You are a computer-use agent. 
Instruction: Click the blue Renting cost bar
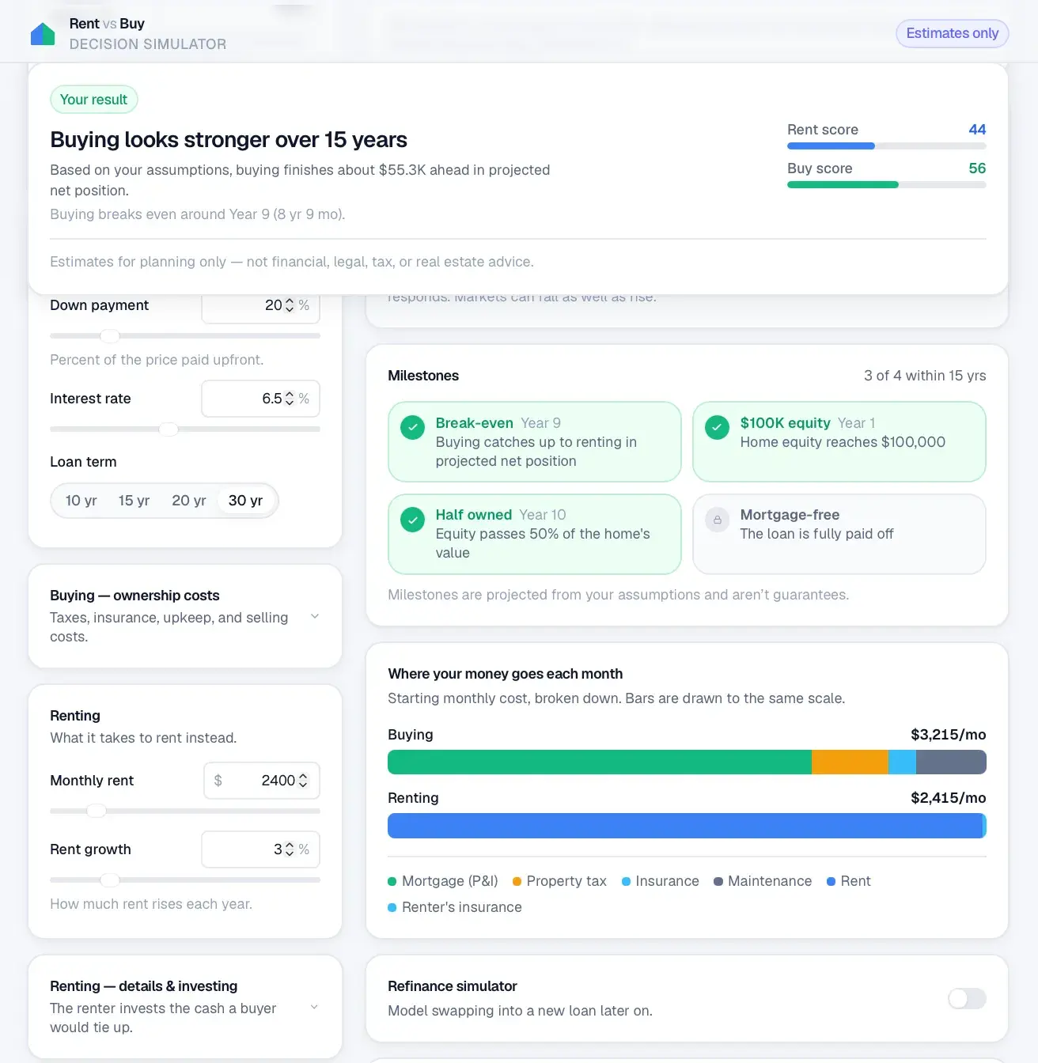(685, 826)
